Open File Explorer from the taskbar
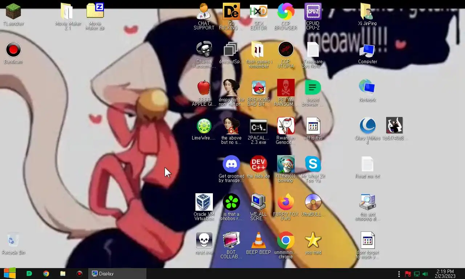This screenshot has width=465, height=279. 63,274
